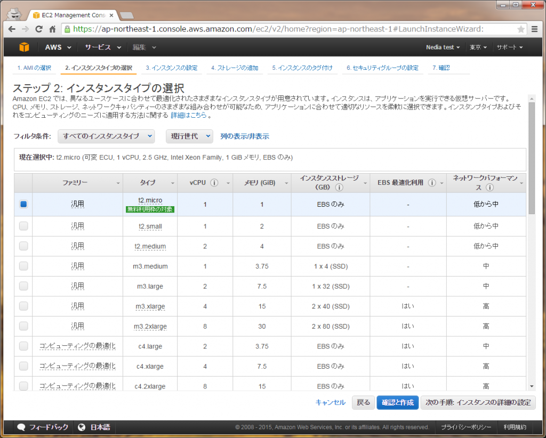Open the AWS dropdown menu
Image resolution: width=546 pixels, height=438 pixels.
tap(58, 47)
